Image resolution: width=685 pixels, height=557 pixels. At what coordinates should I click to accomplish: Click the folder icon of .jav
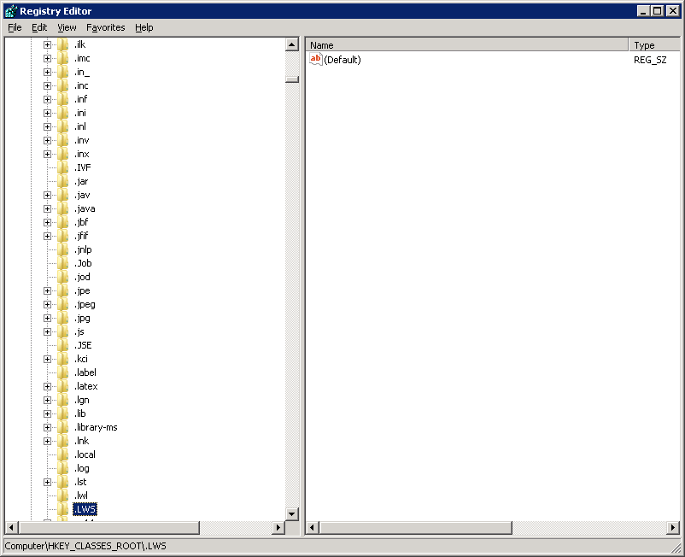click(x=63, y=195)
